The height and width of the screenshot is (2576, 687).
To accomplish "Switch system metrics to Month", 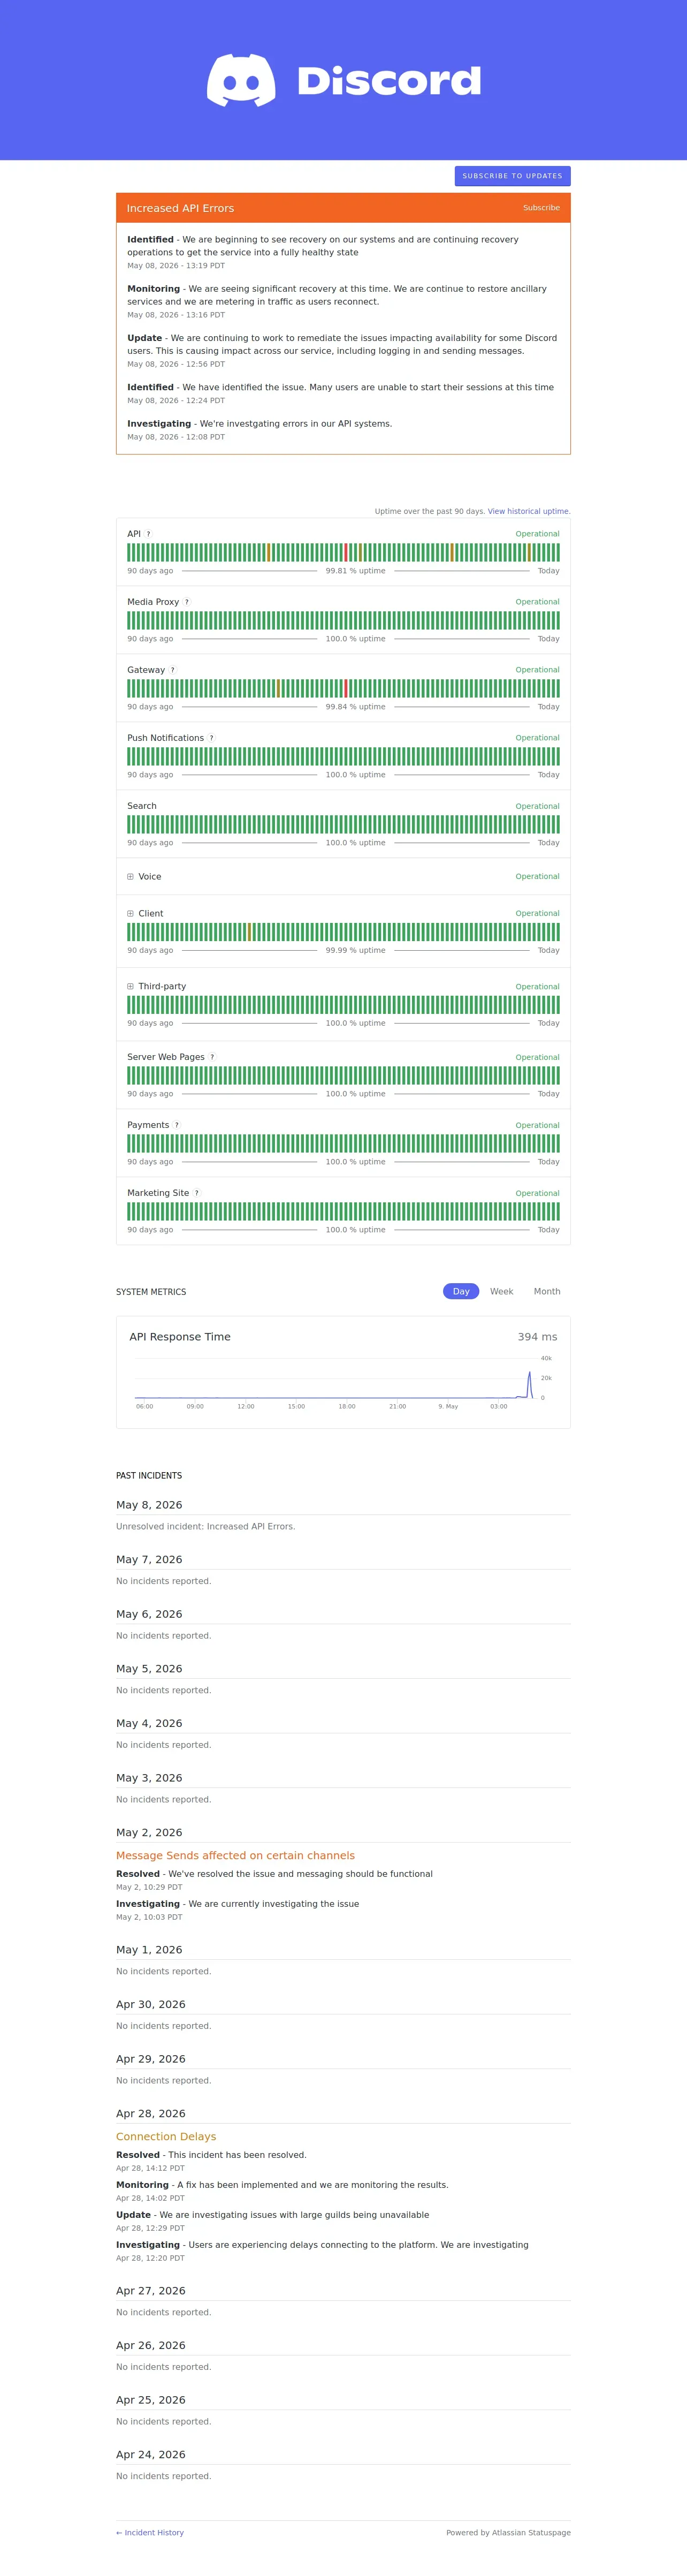I will 547,1292.
